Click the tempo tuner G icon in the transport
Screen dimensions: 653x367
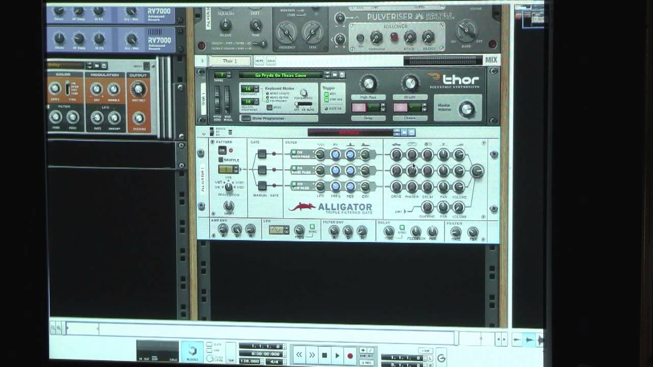coord(441,358)
